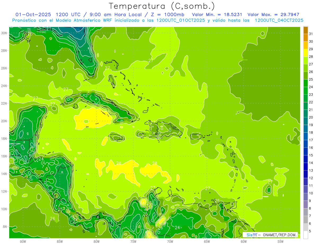Click the "21" contour label over Florida panhandle
The height and width of the screenshot is (245, 318).
point(48,29)
